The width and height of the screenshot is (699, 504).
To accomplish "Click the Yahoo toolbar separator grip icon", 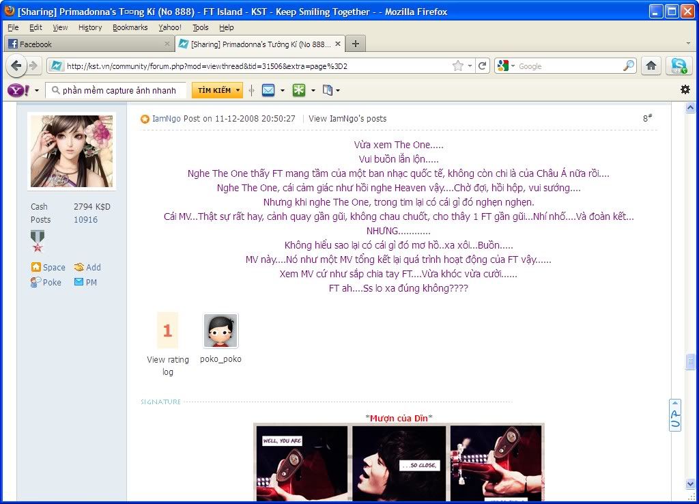I will pyautogui.click(x=251, y=91).
